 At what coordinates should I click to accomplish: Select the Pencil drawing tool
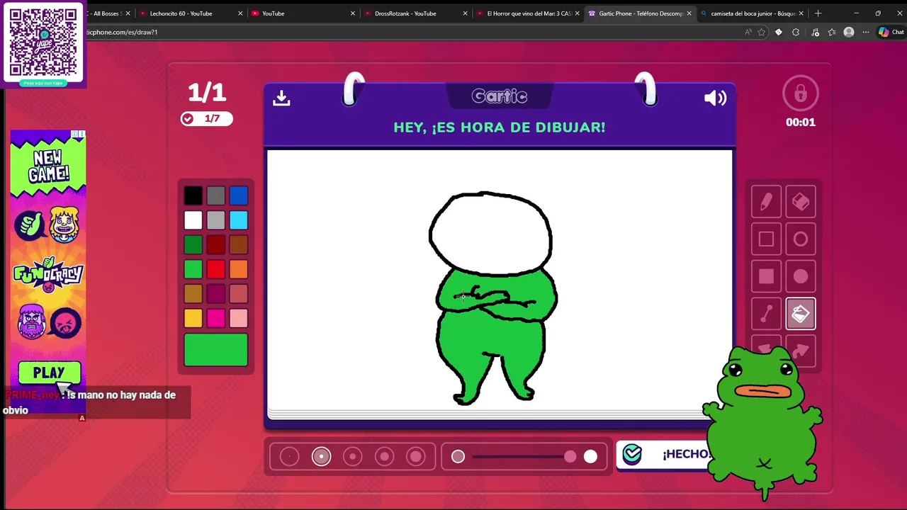766,202
